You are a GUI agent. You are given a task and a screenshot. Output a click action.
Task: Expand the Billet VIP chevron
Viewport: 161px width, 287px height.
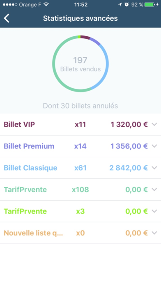154,125
